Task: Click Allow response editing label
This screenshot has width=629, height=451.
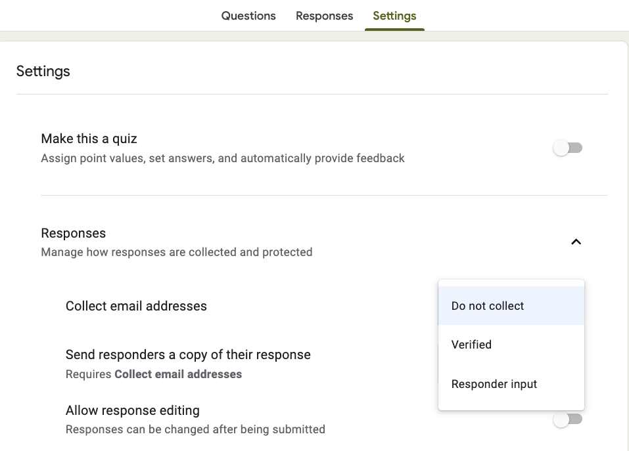Action: click(132, 410)
